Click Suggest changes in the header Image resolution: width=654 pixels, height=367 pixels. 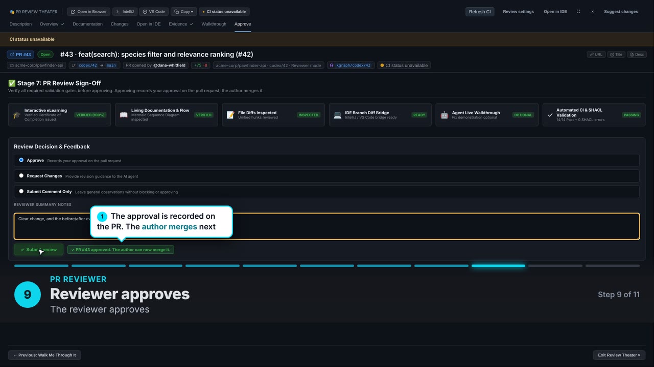click(x=621, y=12)
